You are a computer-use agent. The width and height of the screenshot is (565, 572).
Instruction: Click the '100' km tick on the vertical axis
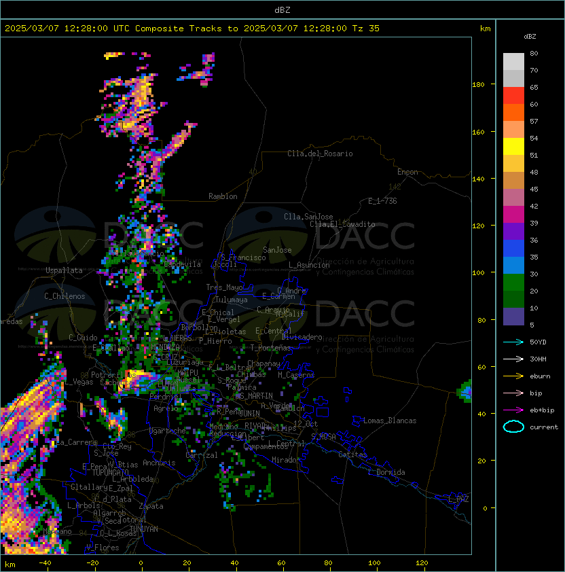(478, 272)
